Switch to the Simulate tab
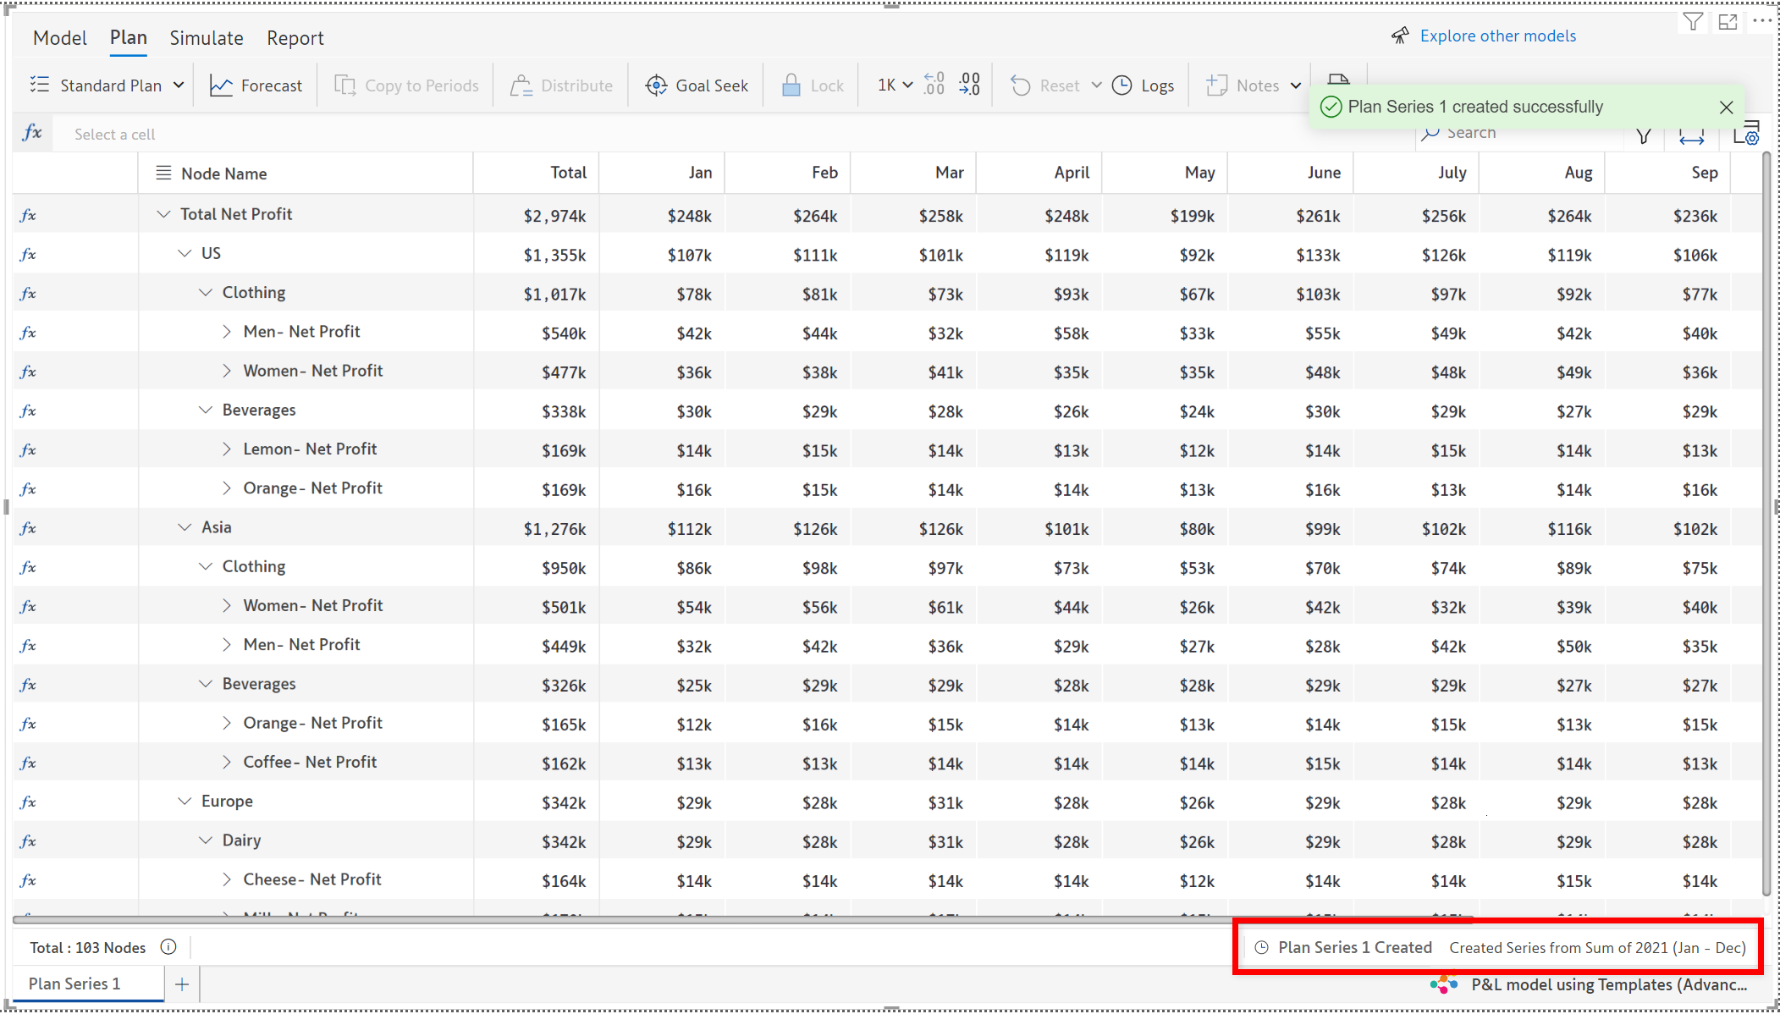This screenshot has width=1780, height=1014. [x=206, y=38]
